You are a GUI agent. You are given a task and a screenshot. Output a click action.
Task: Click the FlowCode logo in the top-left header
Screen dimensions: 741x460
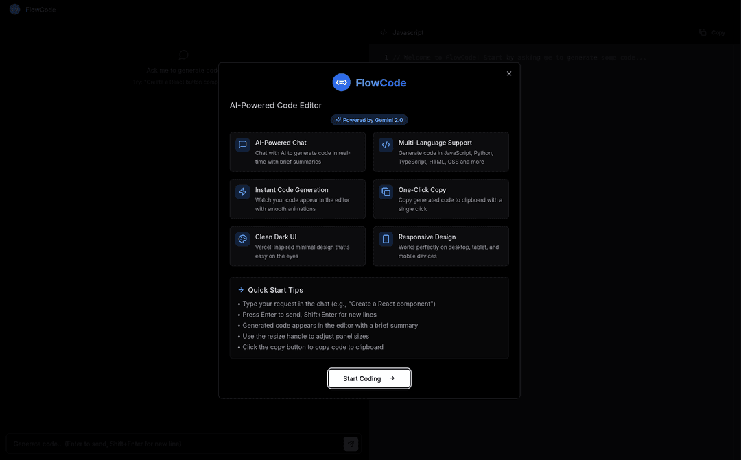click(14, 10)
